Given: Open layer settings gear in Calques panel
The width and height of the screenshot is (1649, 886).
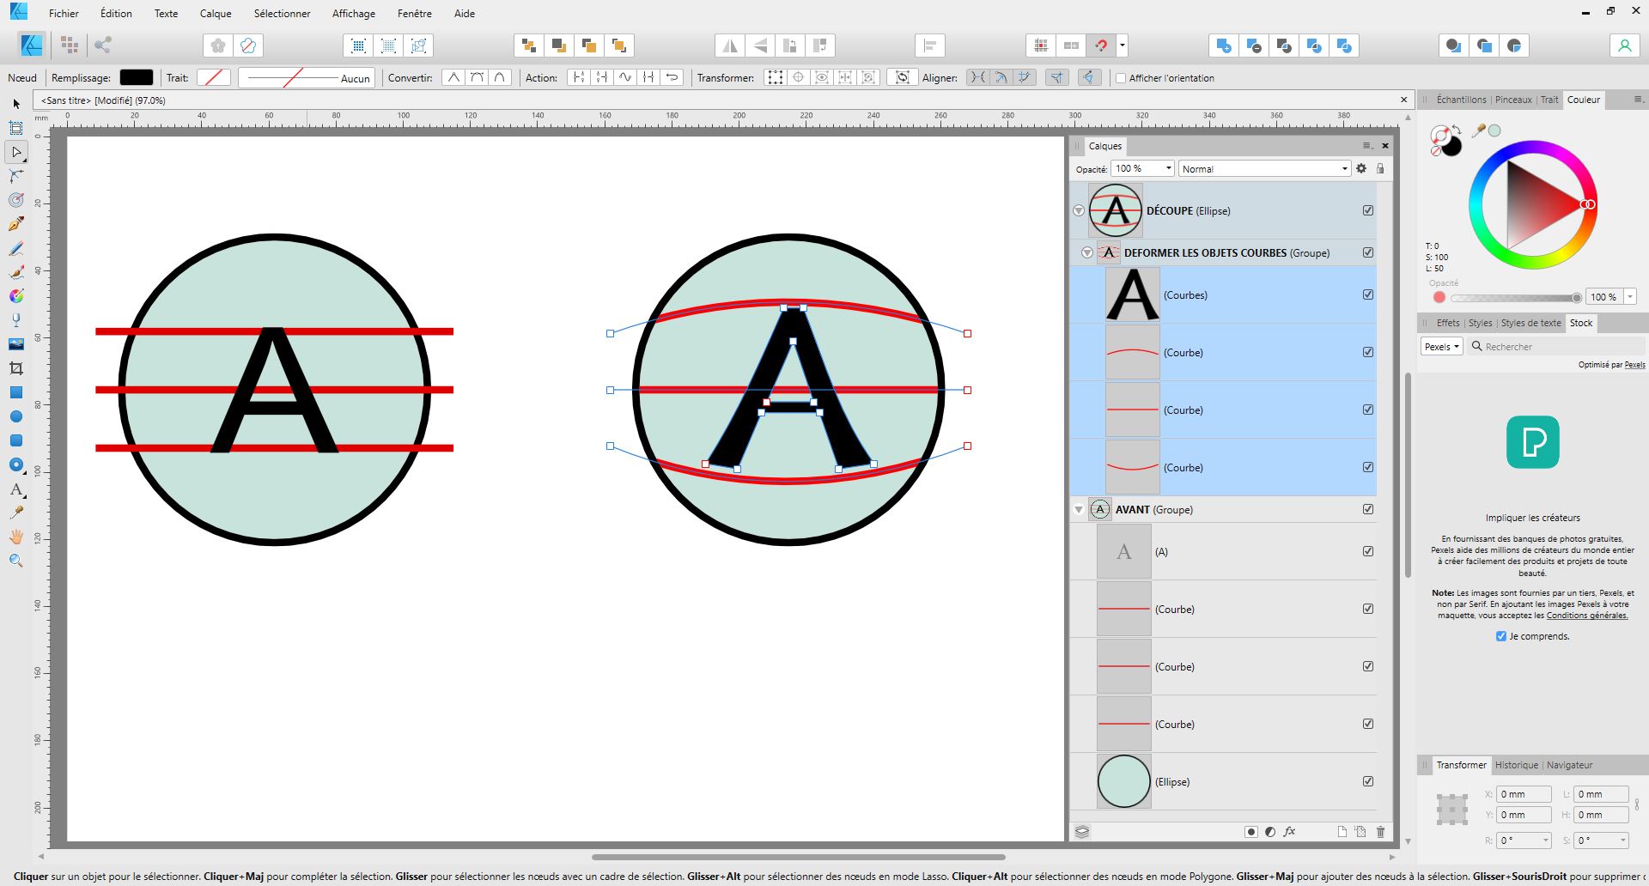Looking at the screenshot, I should (1361, 168).
